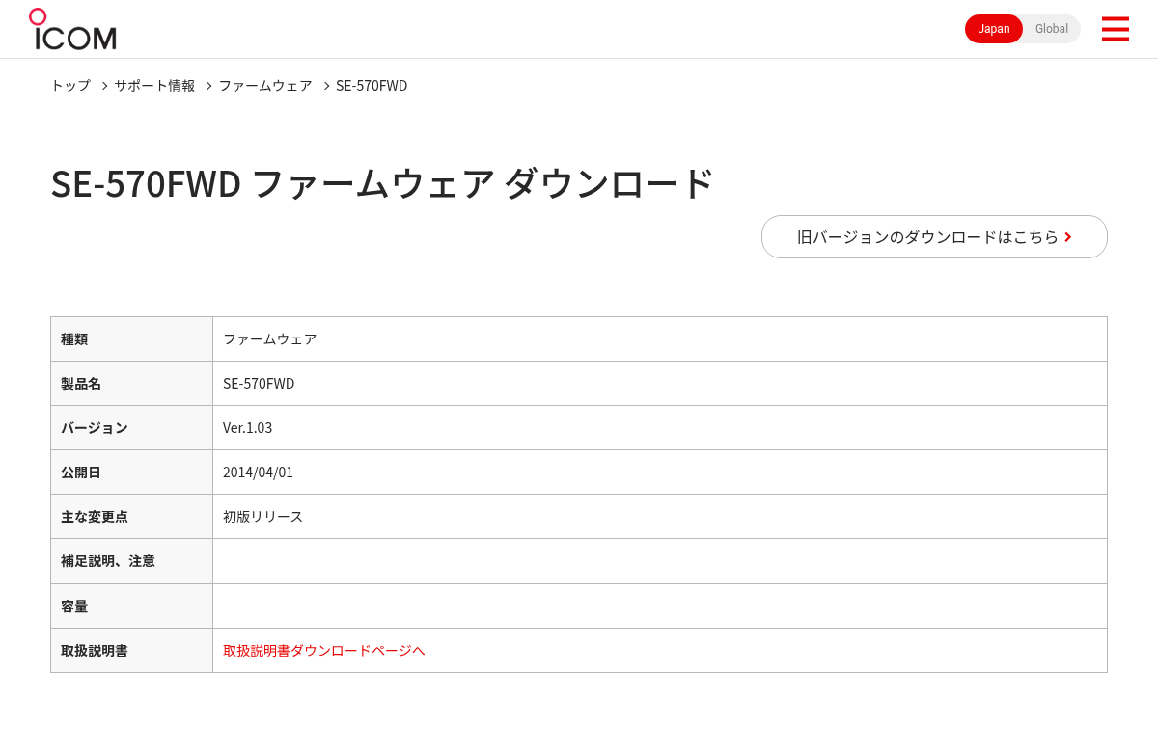Open 旧バージョンのダウンロードはこちら button
The image size is (1158, 730).
pyautogui.click(x=934, y=236)
